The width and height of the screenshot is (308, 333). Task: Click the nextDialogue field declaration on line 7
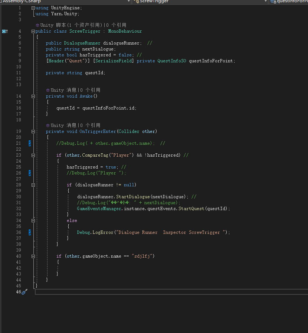[98, 49]
